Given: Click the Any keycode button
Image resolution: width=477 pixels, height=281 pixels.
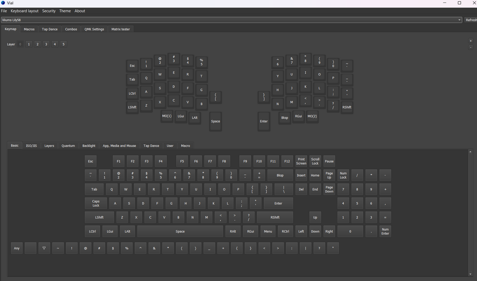Looking at the screenshot, I should (x=17, y=248).
